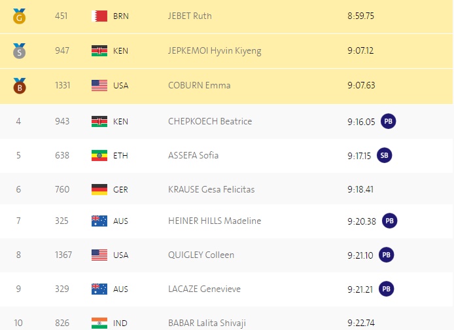The width and height of the screenshot is (454, 330).
Task: Click the Ethiopia flag beside ETH
Action: (x=99, y=155)
